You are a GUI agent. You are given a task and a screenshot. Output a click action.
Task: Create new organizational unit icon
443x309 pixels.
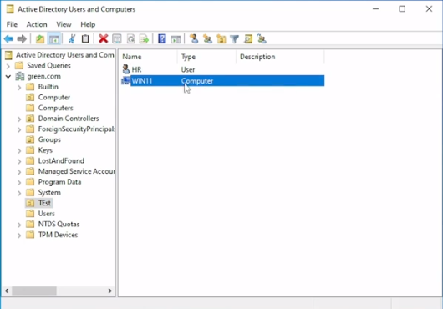pyautogui.click(x=221, y=38)
